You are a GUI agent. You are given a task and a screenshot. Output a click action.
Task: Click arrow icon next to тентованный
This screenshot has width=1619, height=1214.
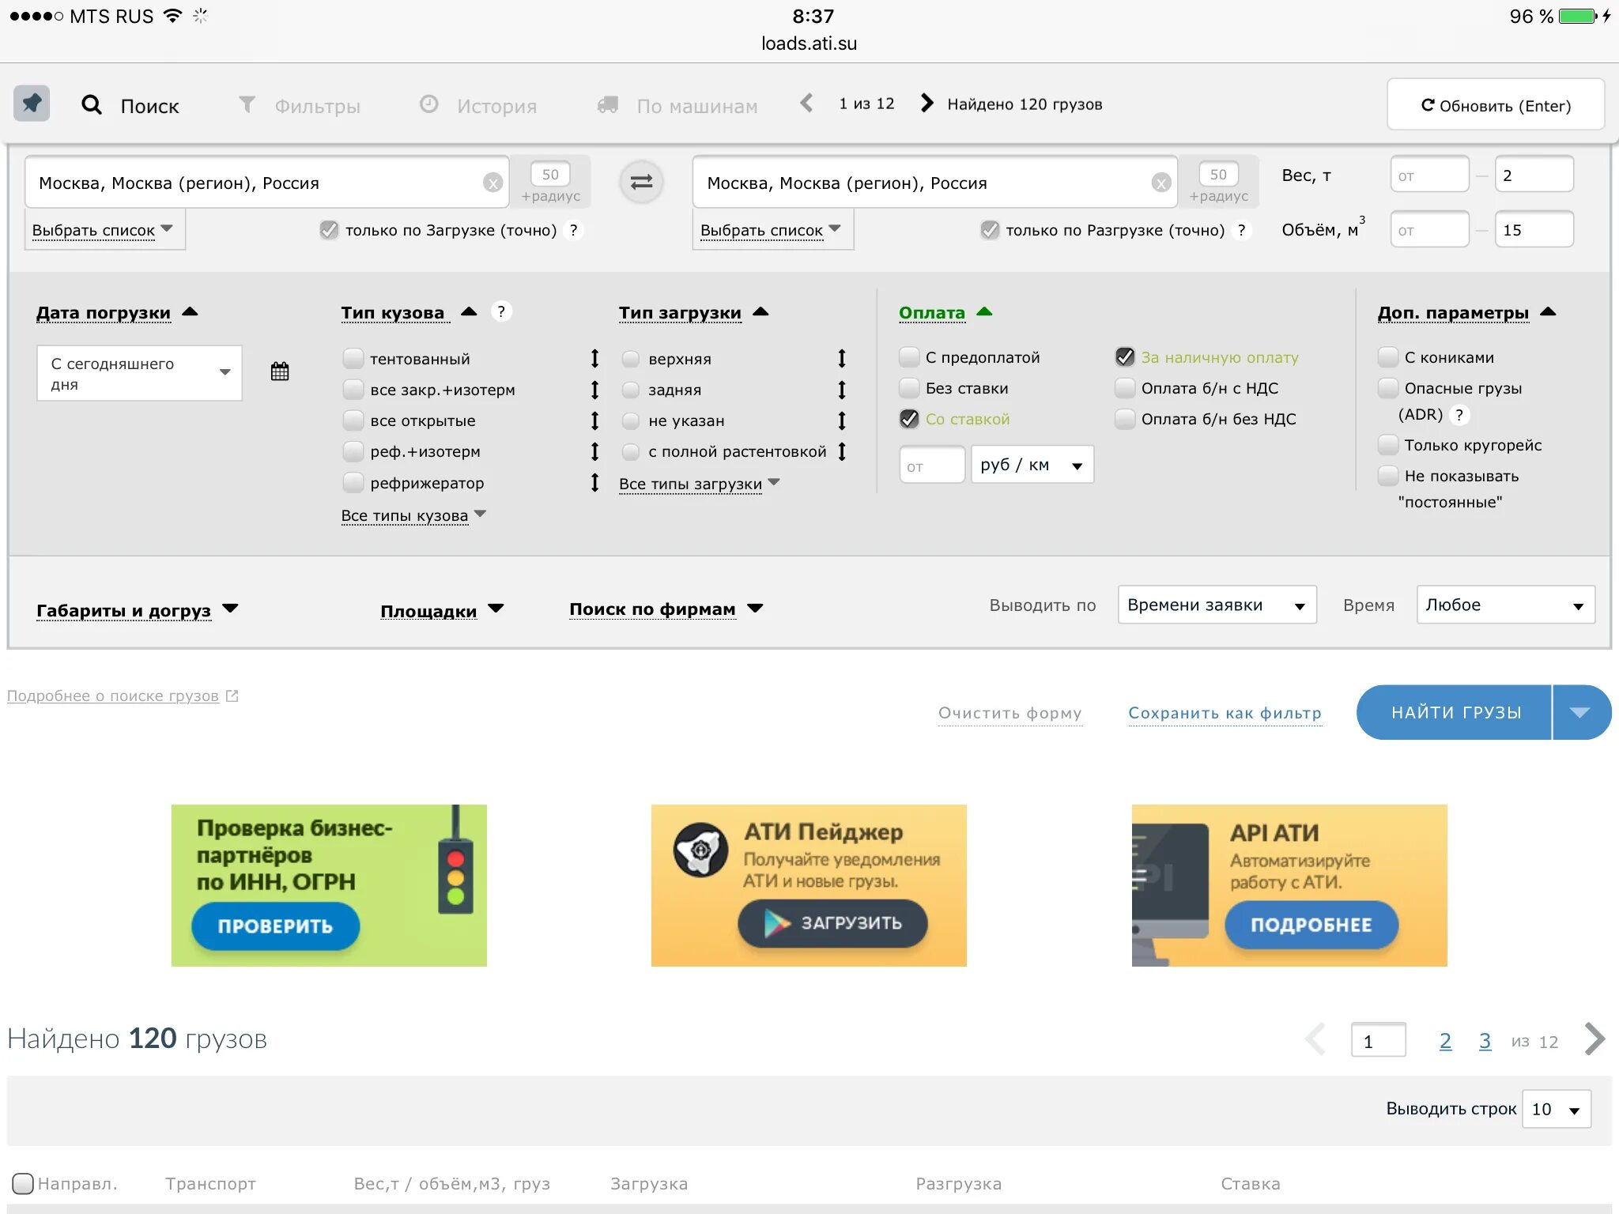point(594,359)
